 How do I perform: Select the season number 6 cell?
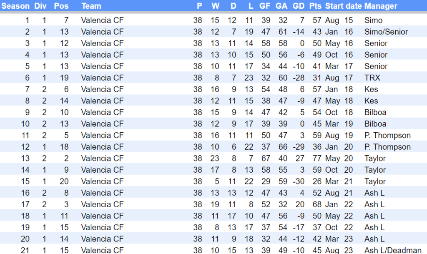click(x=28, y=78)
